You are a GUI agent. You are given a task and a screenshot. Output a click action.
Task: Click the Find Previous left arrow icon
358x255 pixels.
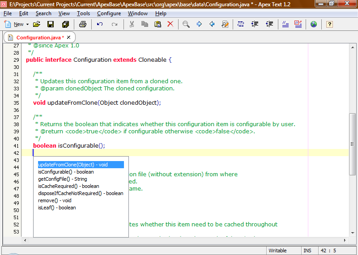pyautogui.click(x=212, y=24)
